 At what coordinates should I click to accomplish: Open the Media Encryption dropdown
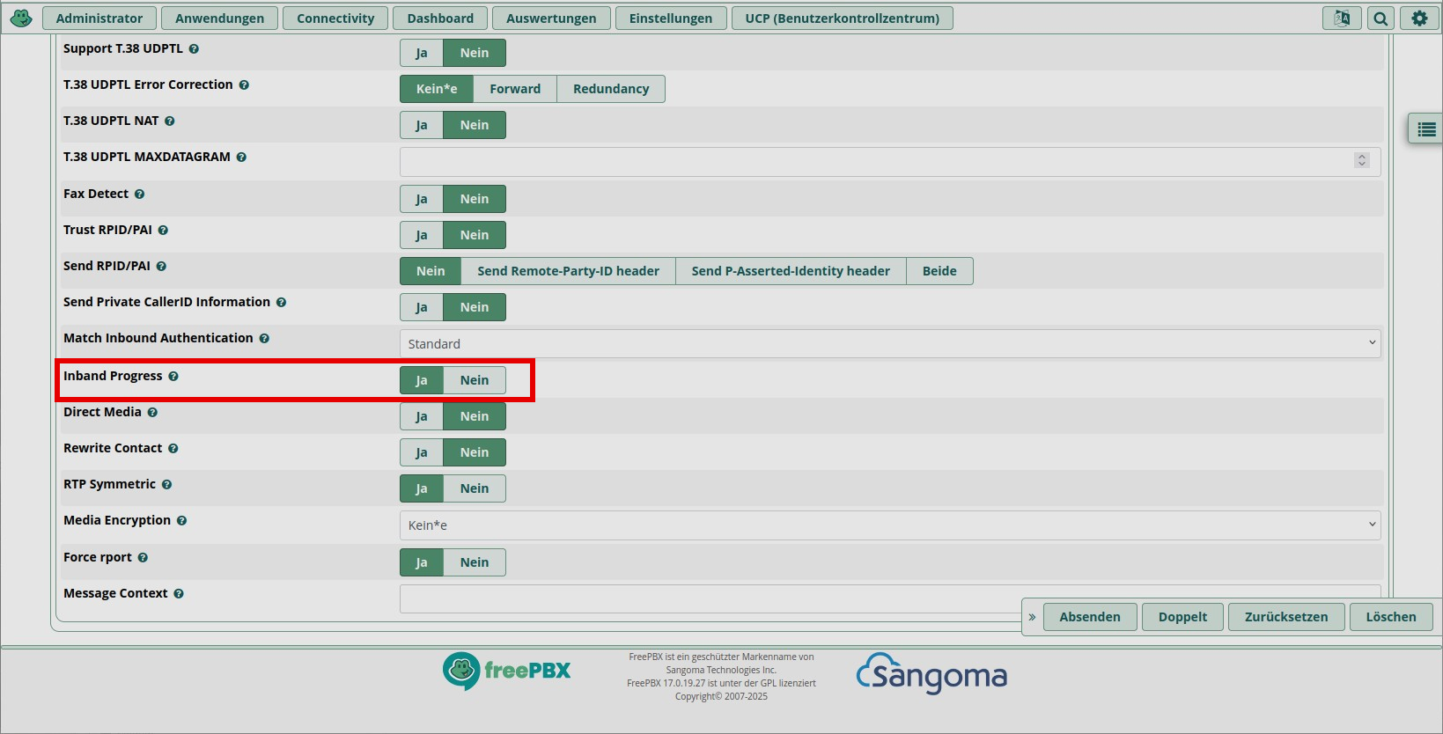[889, 525]
